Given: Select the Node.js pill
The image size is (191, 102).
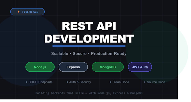Looking at the screenshot, I should pyautogui.click(x=40, y=67).
